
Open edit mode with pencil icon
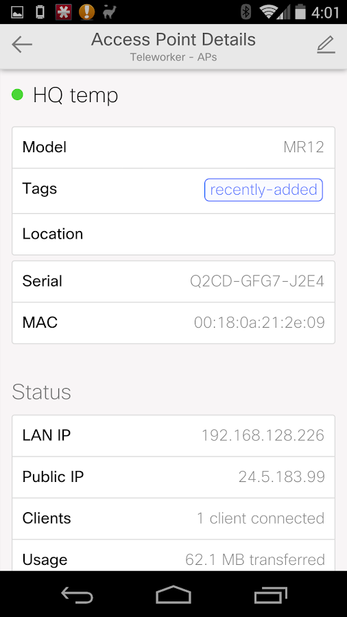click(326, 45)
